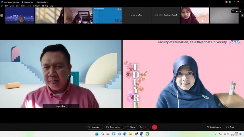The height and width of the screenshot is (137, 244).
Task: Open the LINE app in the taskbar
Action: click(147, 134)
